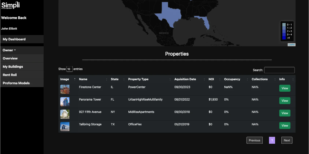This screenshot has height=154, width=309.
Task: Click the 927 Fifth Avenue thumbnail
Action: click(x=65, y=114)
